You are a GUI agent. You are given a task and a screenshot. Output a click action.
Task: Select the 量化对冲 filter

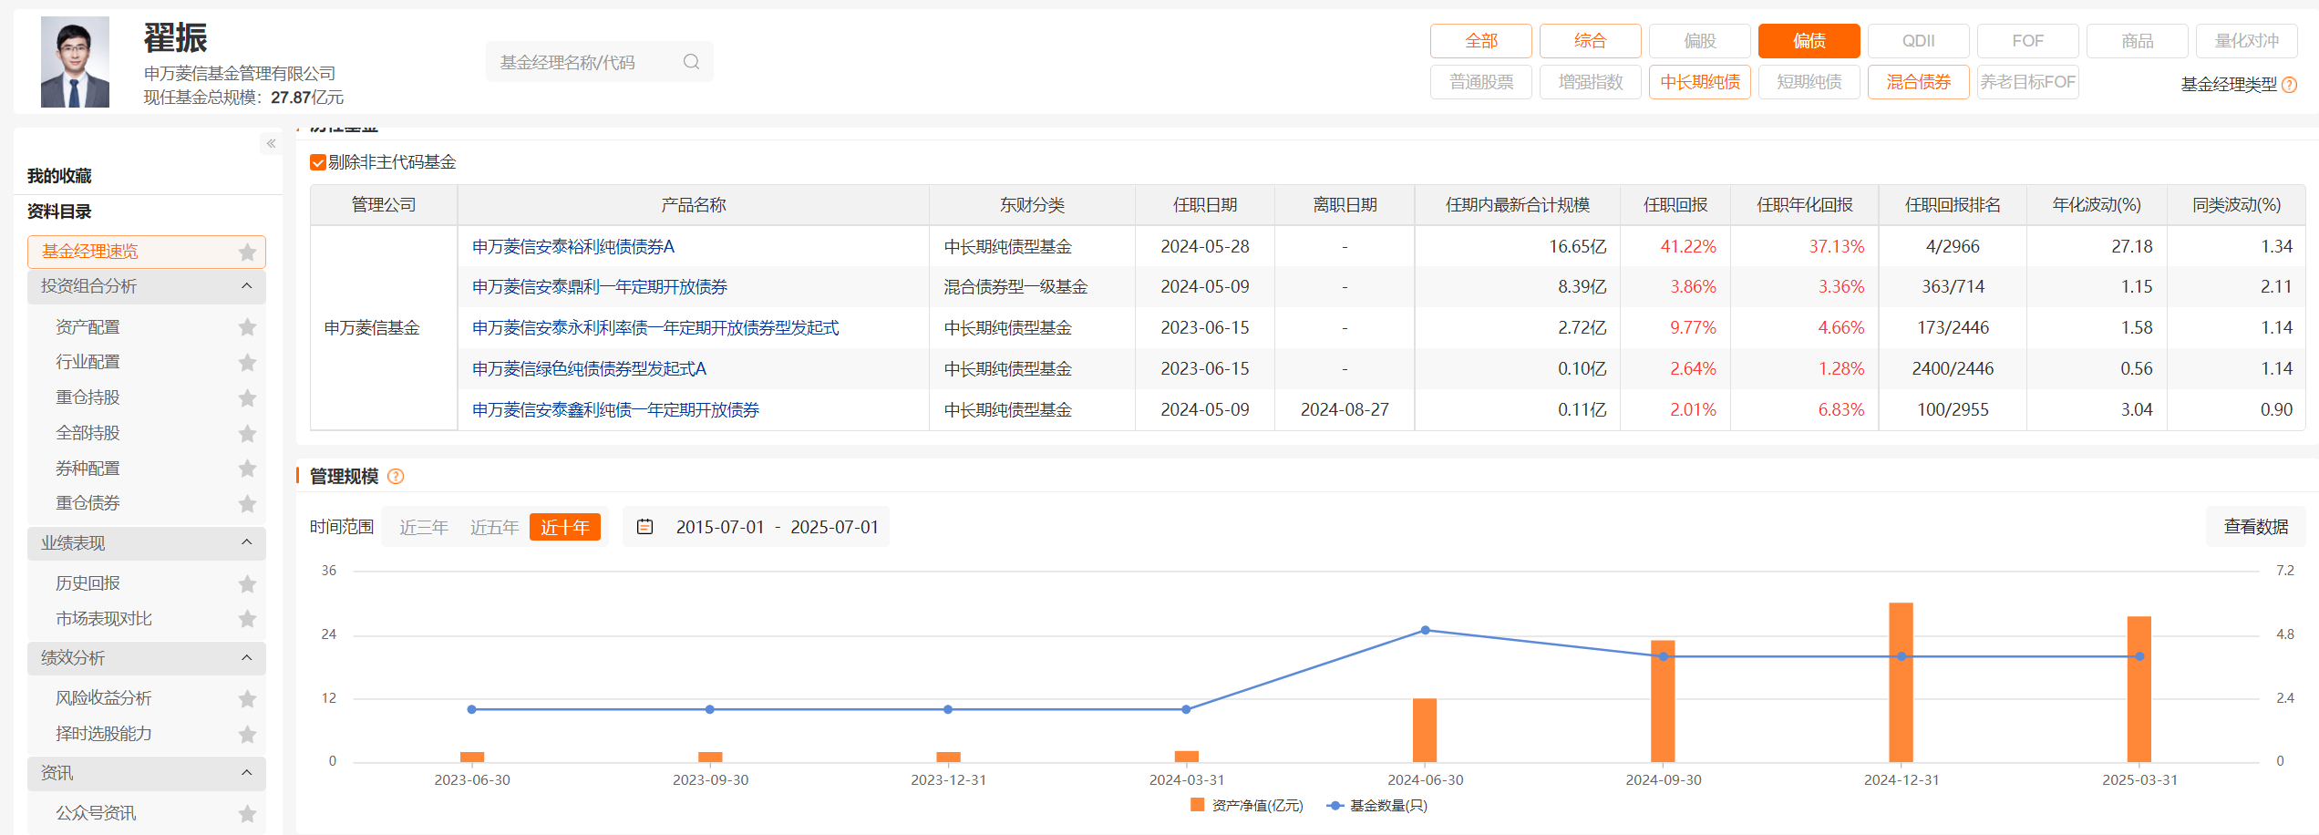2247,41
